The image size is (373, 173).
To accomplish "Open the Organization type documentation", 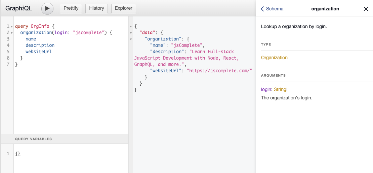I will tap(274, 58).
